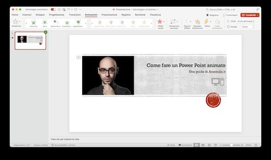Click the Registra button at top right
Viewport: 271px width, 160px height.
(212, 15)
